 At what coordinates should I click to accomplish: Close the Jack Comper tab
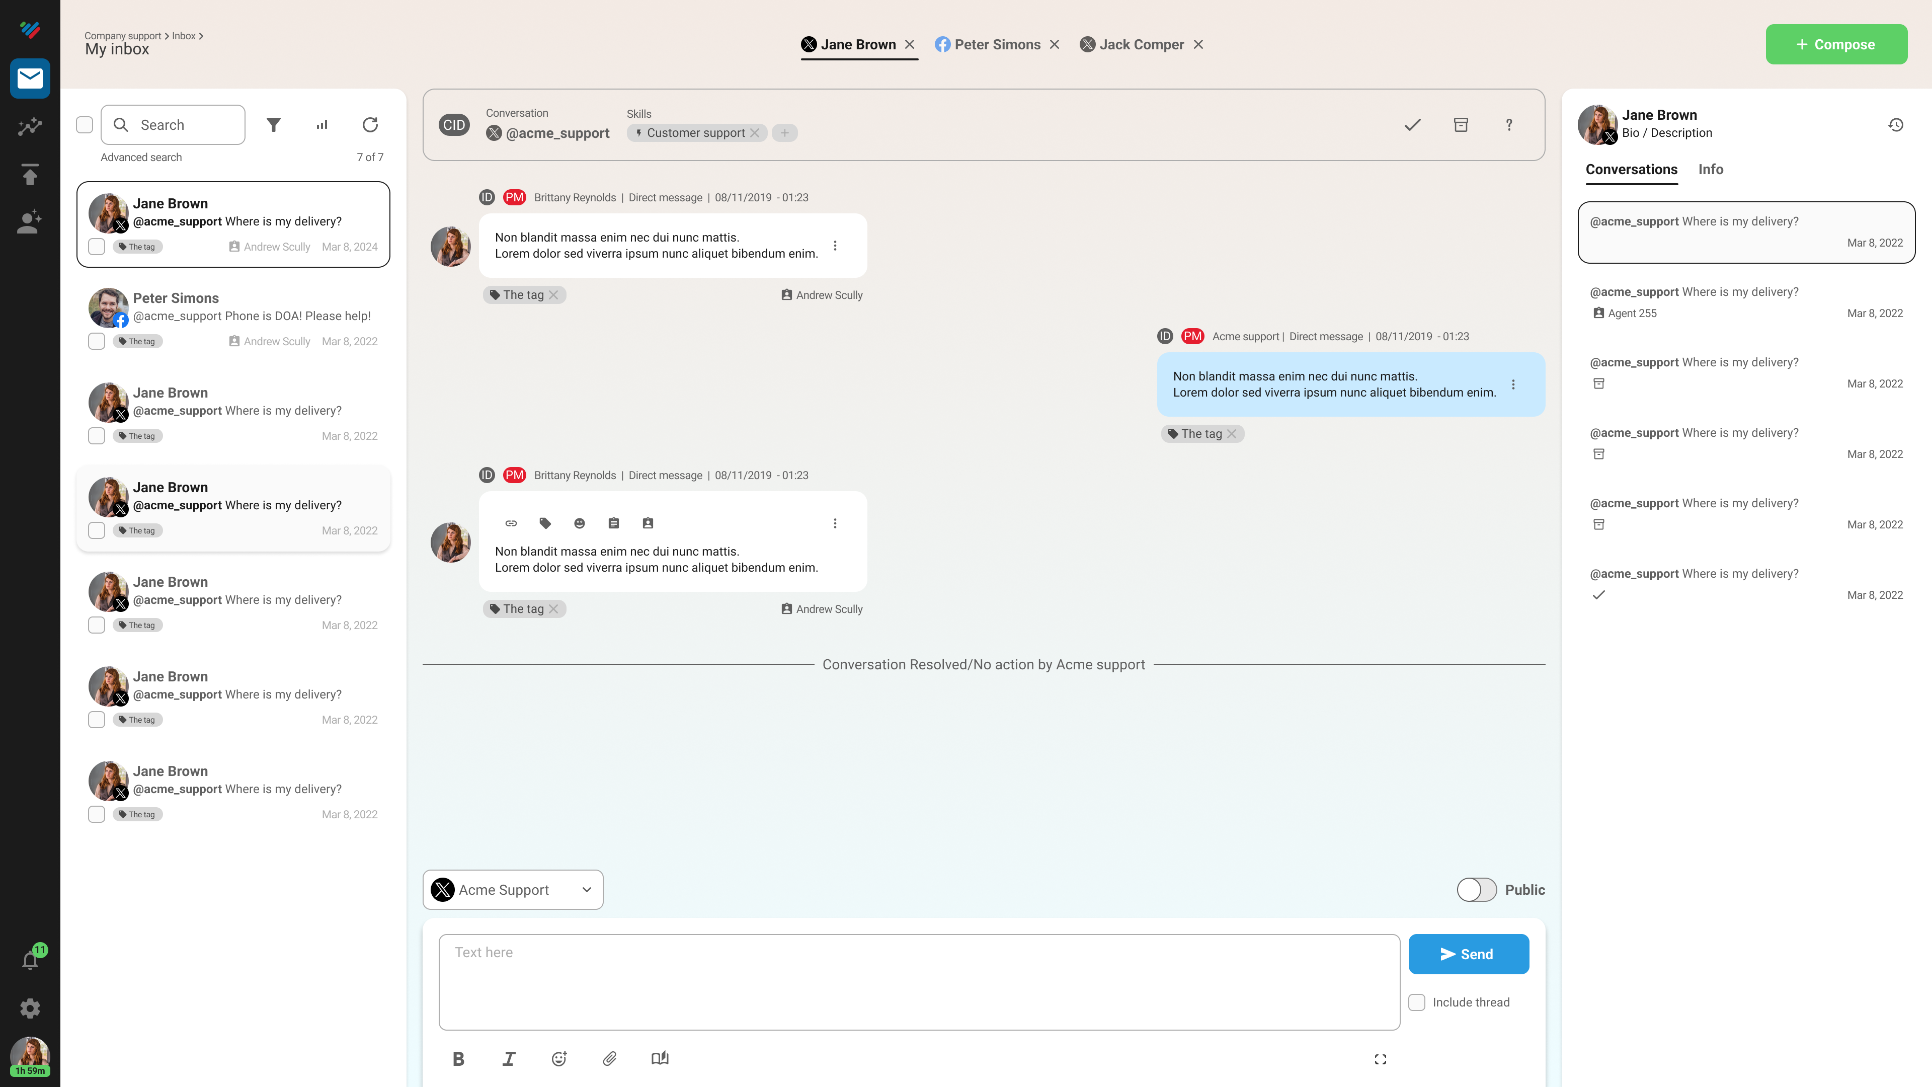pos(1198,44)
